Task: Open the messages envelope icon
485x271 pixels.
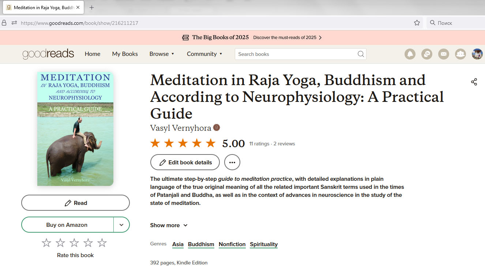Action: (444, 54)
